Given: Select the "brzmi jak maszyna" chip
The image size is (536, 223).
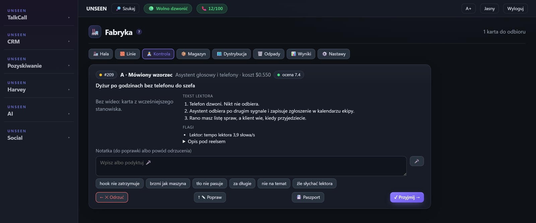Looking at the screenshot, I should (x=168, y=184).
